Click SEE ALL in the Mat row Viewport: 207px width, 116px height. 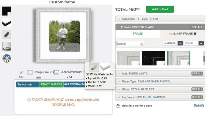point(197,73)
